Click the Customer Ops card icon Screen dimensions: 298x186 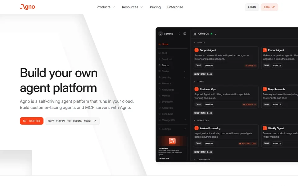[196, 89]
